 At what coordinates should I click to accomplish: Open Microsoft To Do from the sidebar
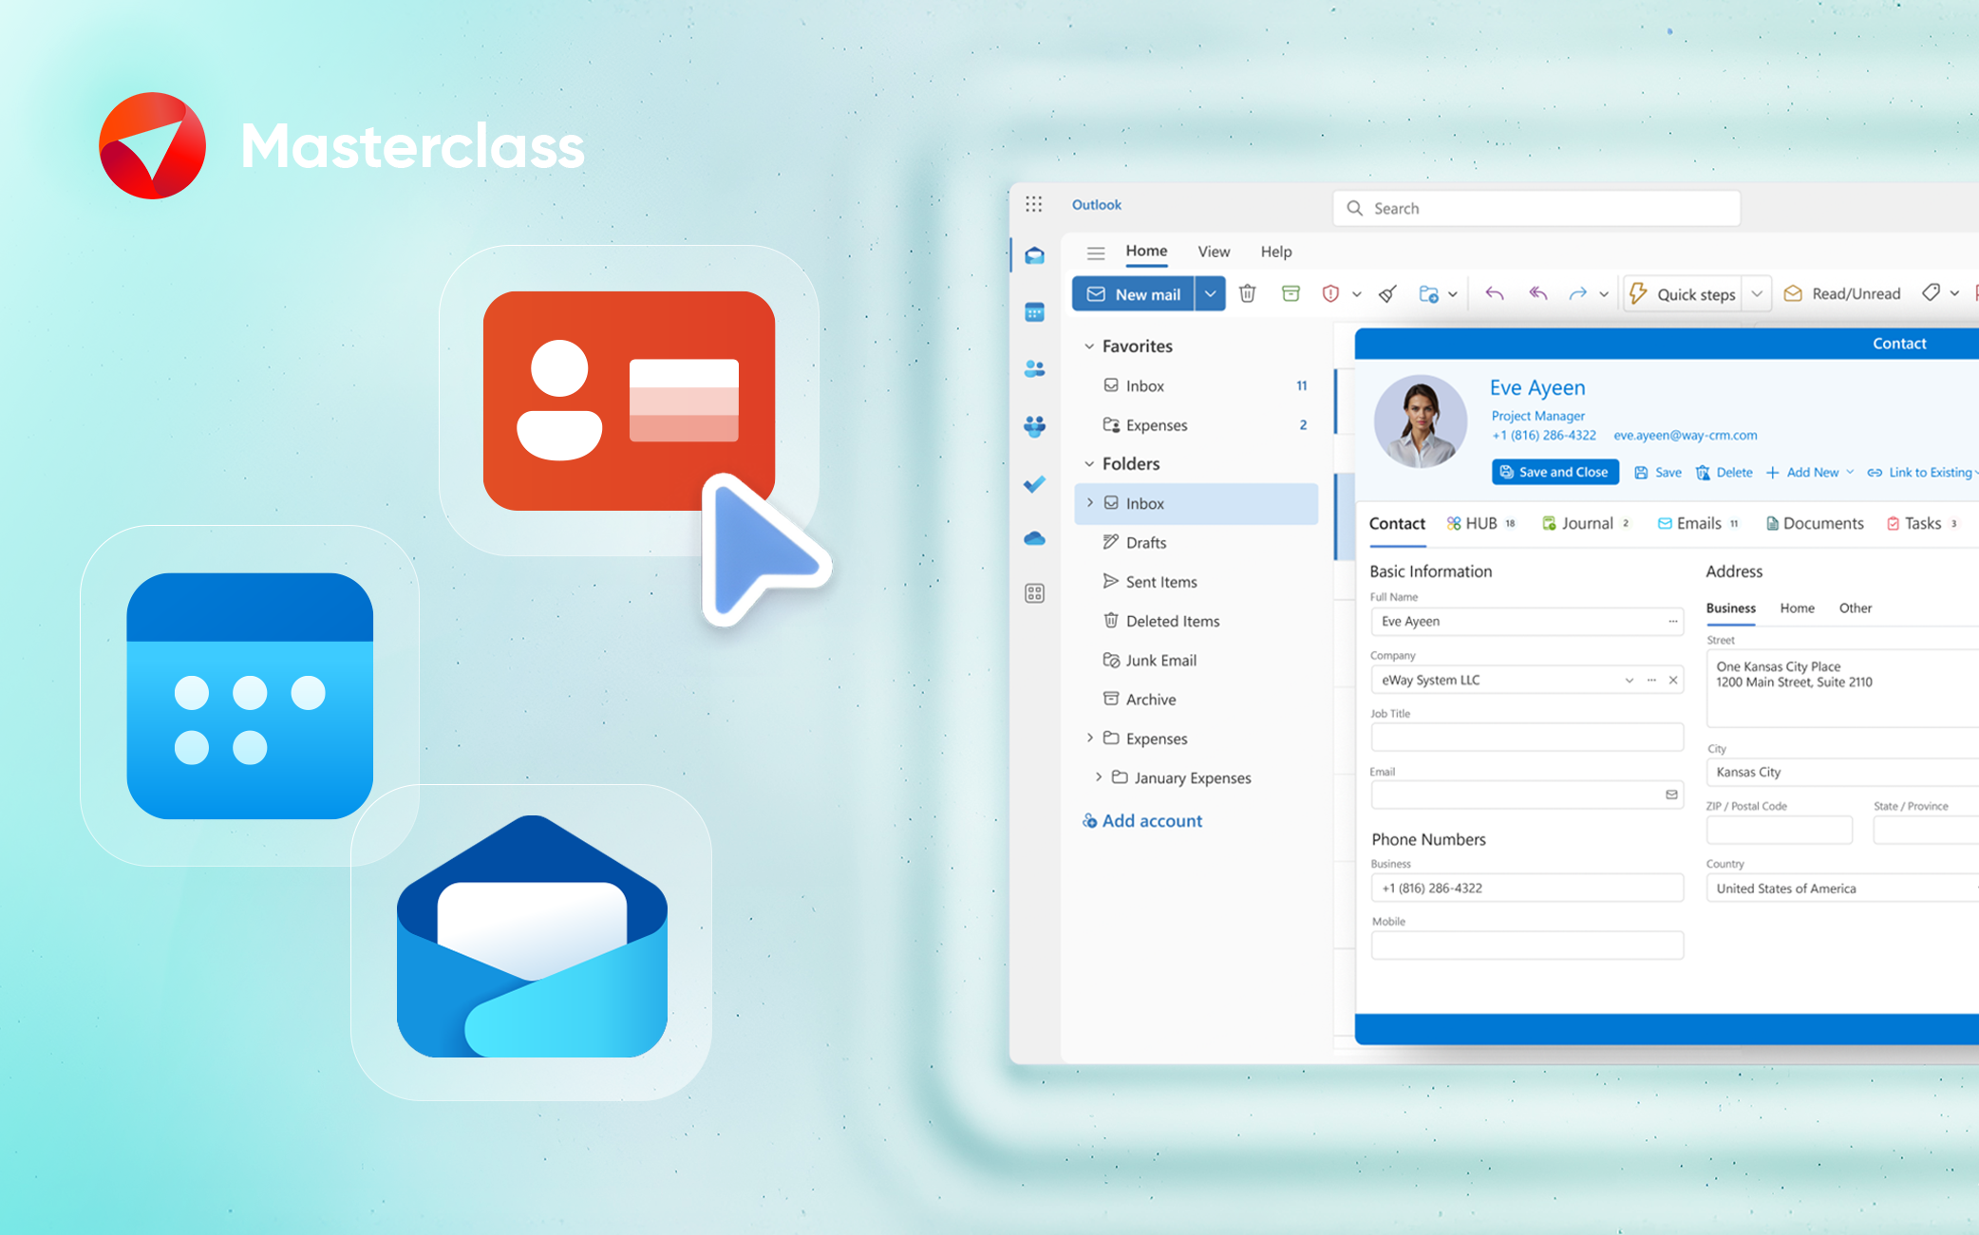click(1034, 484)
